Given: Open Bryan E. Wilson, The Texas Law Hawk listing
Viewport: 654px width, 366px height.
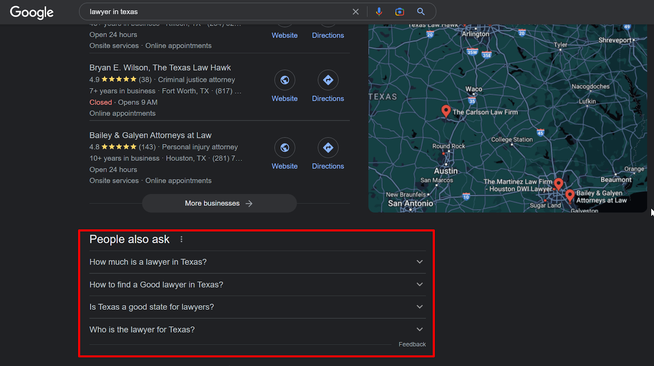Looking at the screenshot, I should click(x=160, y=68).
